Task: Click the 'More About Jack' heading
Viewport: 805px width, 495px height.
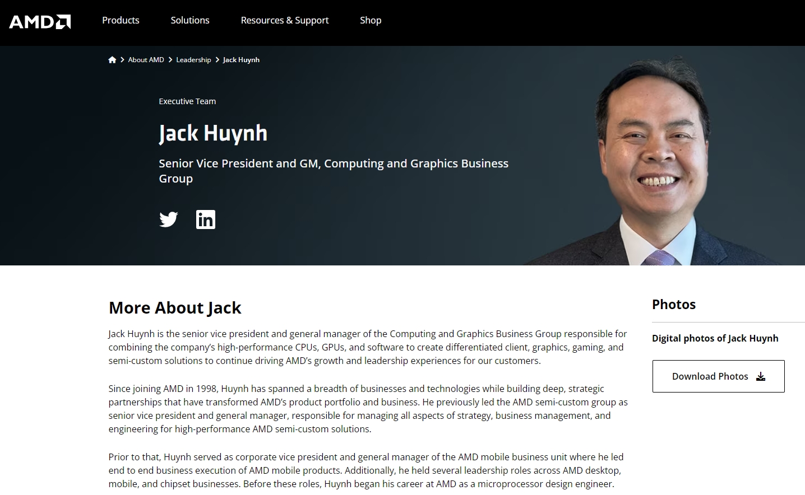Action: 175,307
